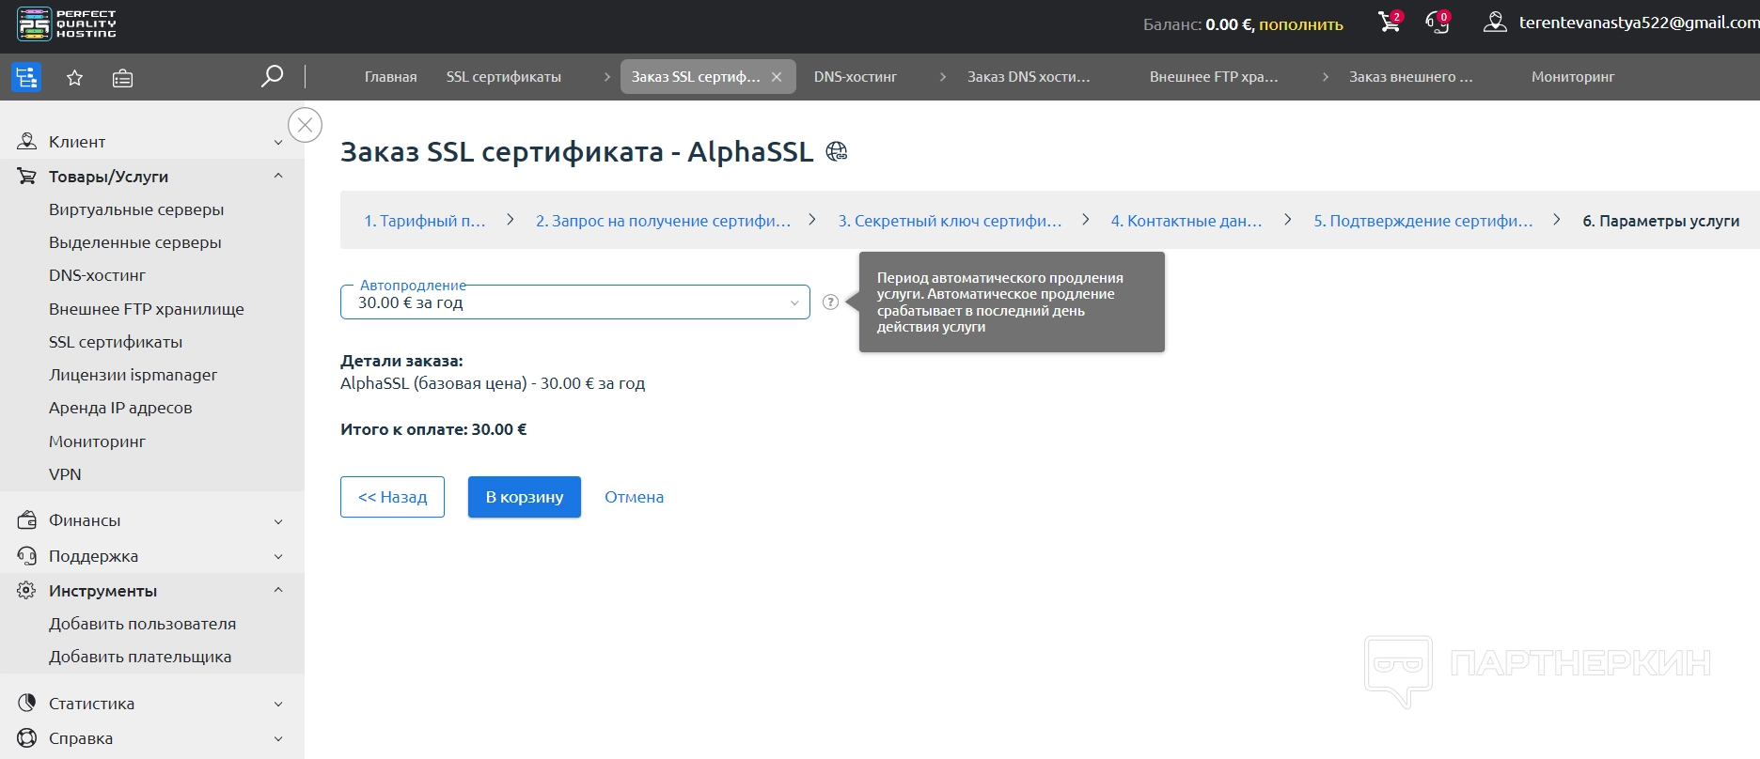Open the shopping cart icon
The width and height of the screenshot is (1760, 759).
coord(1388,23)
